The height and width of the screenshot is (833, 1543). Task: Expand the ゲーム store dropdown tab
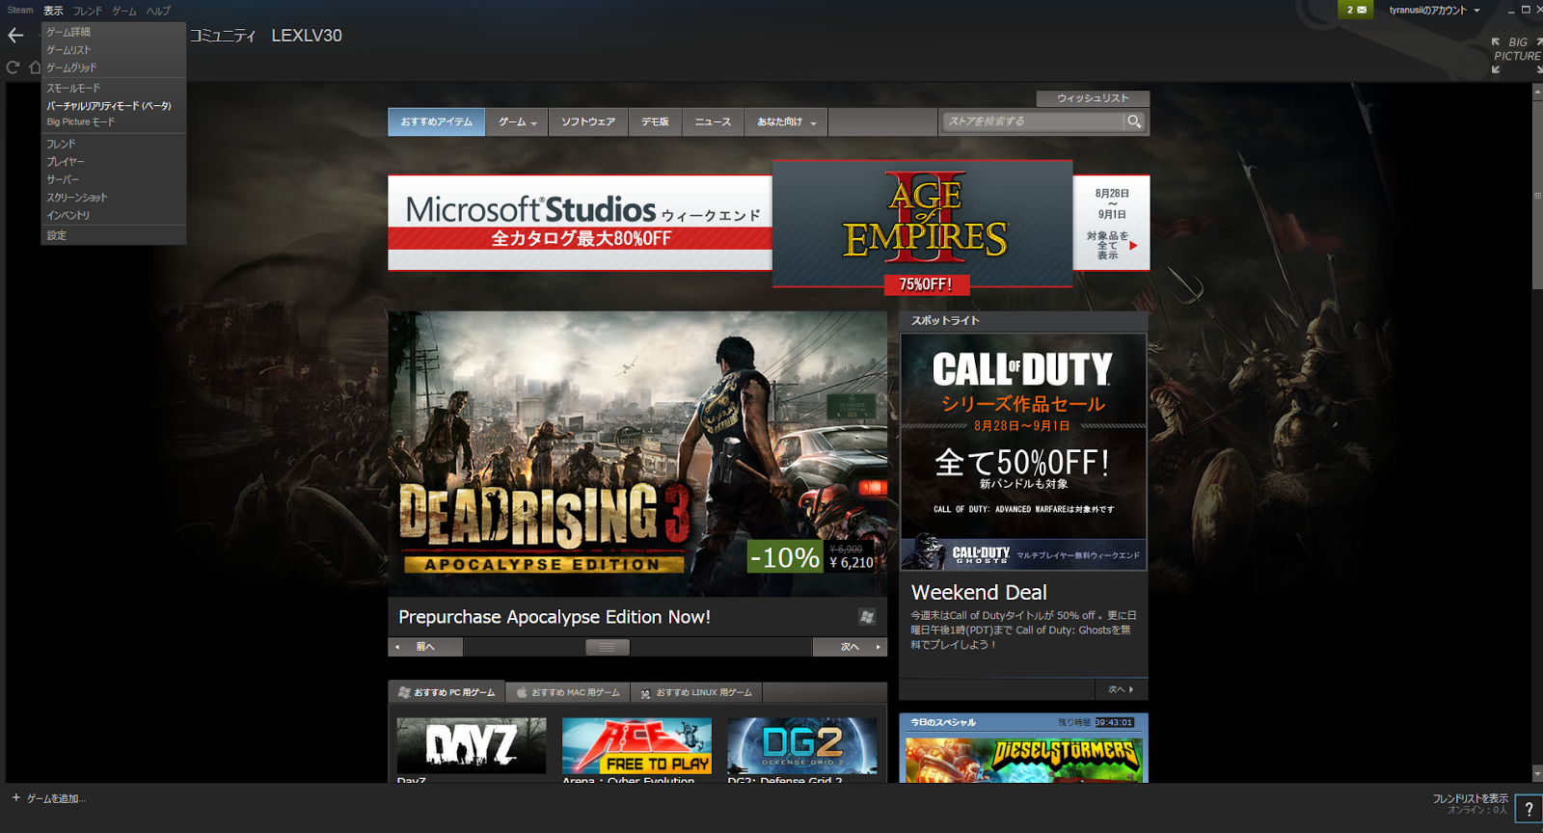pyautogui.click(x=517, y=122)
